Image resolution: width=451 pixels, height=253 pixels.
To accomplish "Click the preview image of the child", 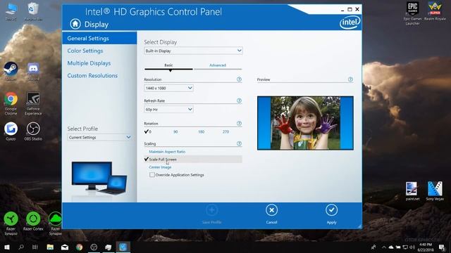I will pyautogui.click(x=305, y=123).
